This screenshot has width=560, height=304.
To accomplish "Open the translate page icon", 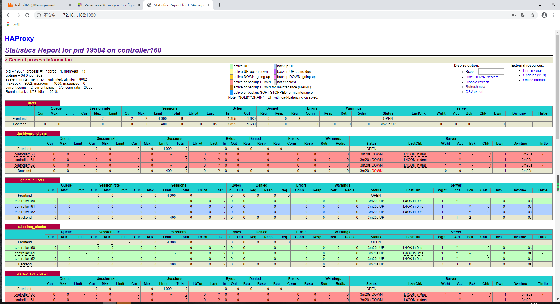I will tap(523, 15).
